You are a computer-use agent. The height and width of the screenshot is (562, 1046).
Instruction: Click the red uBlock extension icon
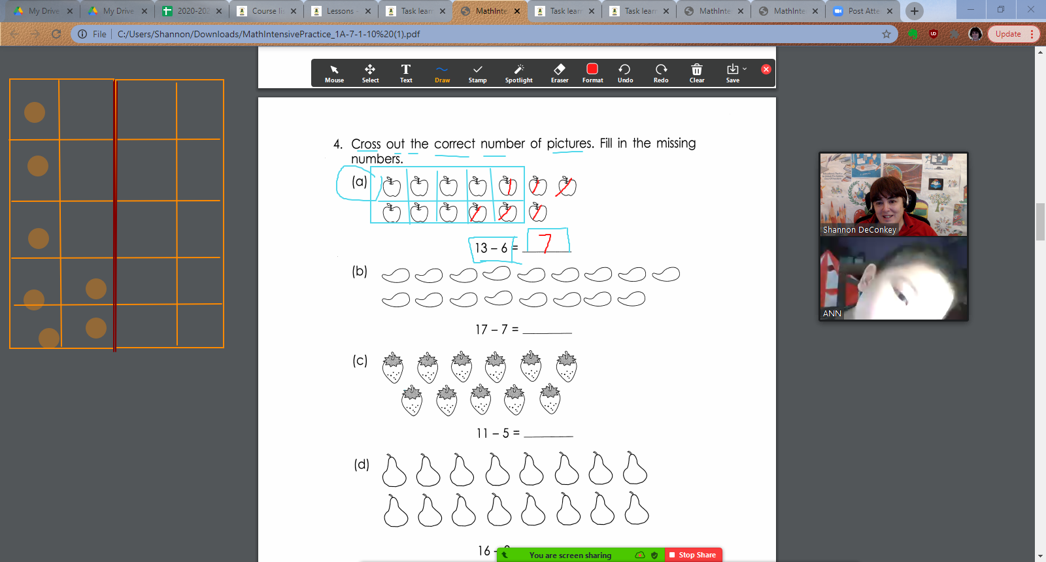click(x=934, y=34)
